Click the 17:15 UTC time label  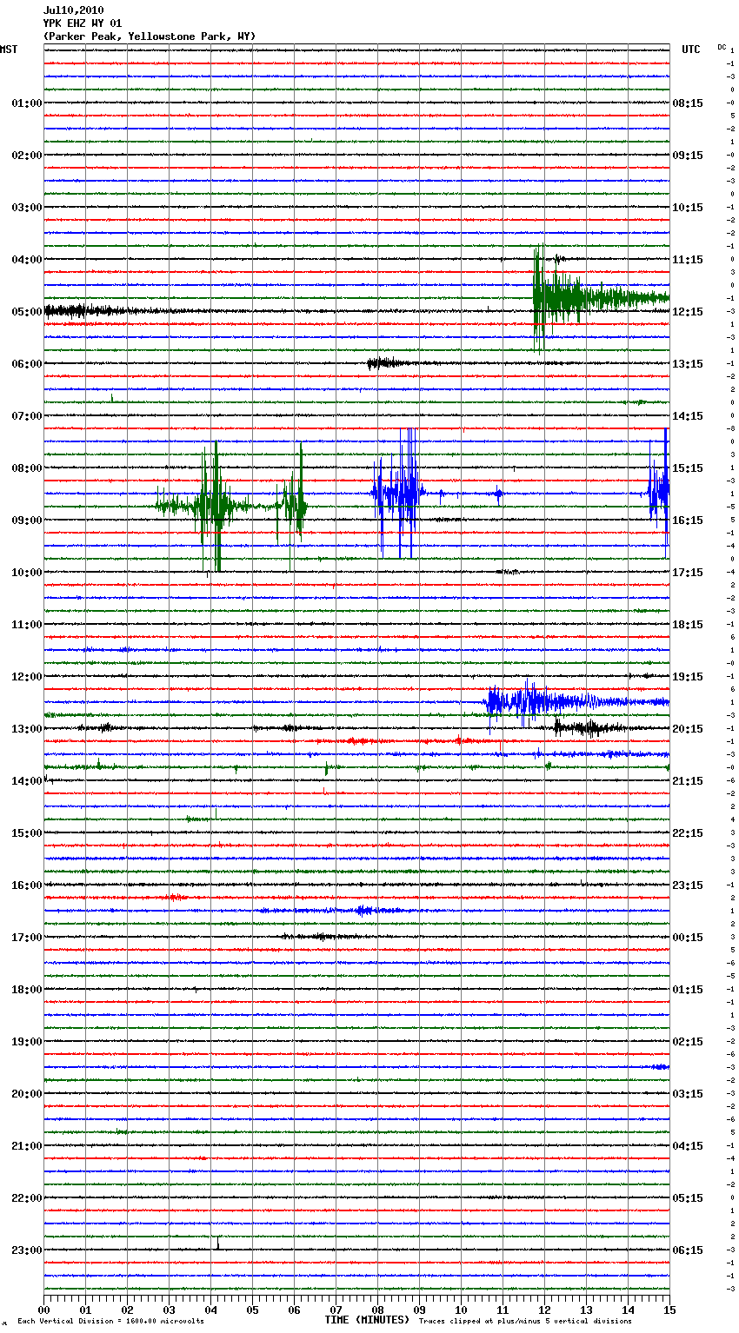pos(688,573)
